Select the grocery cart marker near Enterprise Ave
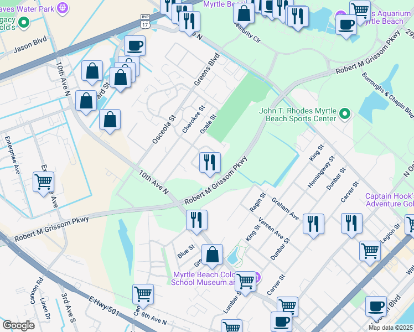The width and height of the screenshot is (414, 332). 44,183
